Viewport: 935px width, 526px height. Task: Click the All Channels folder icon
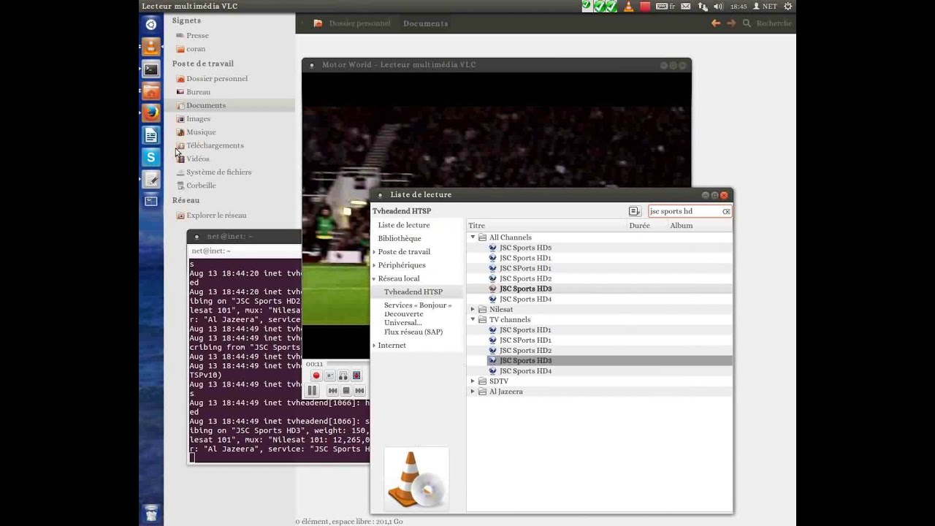[482, 237]
